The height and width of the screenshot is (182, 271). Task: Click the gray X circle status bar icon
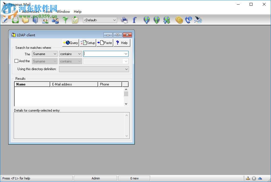254,178
